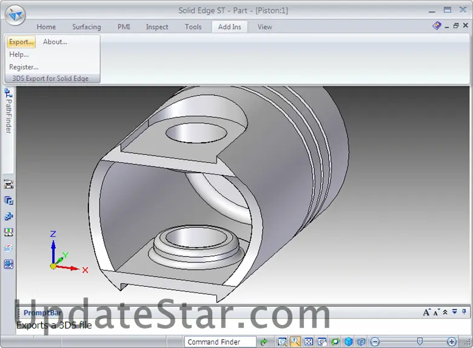The height and width of the screenshot is (348, 473).
Task: Click the Help... button
Action: 19,54
